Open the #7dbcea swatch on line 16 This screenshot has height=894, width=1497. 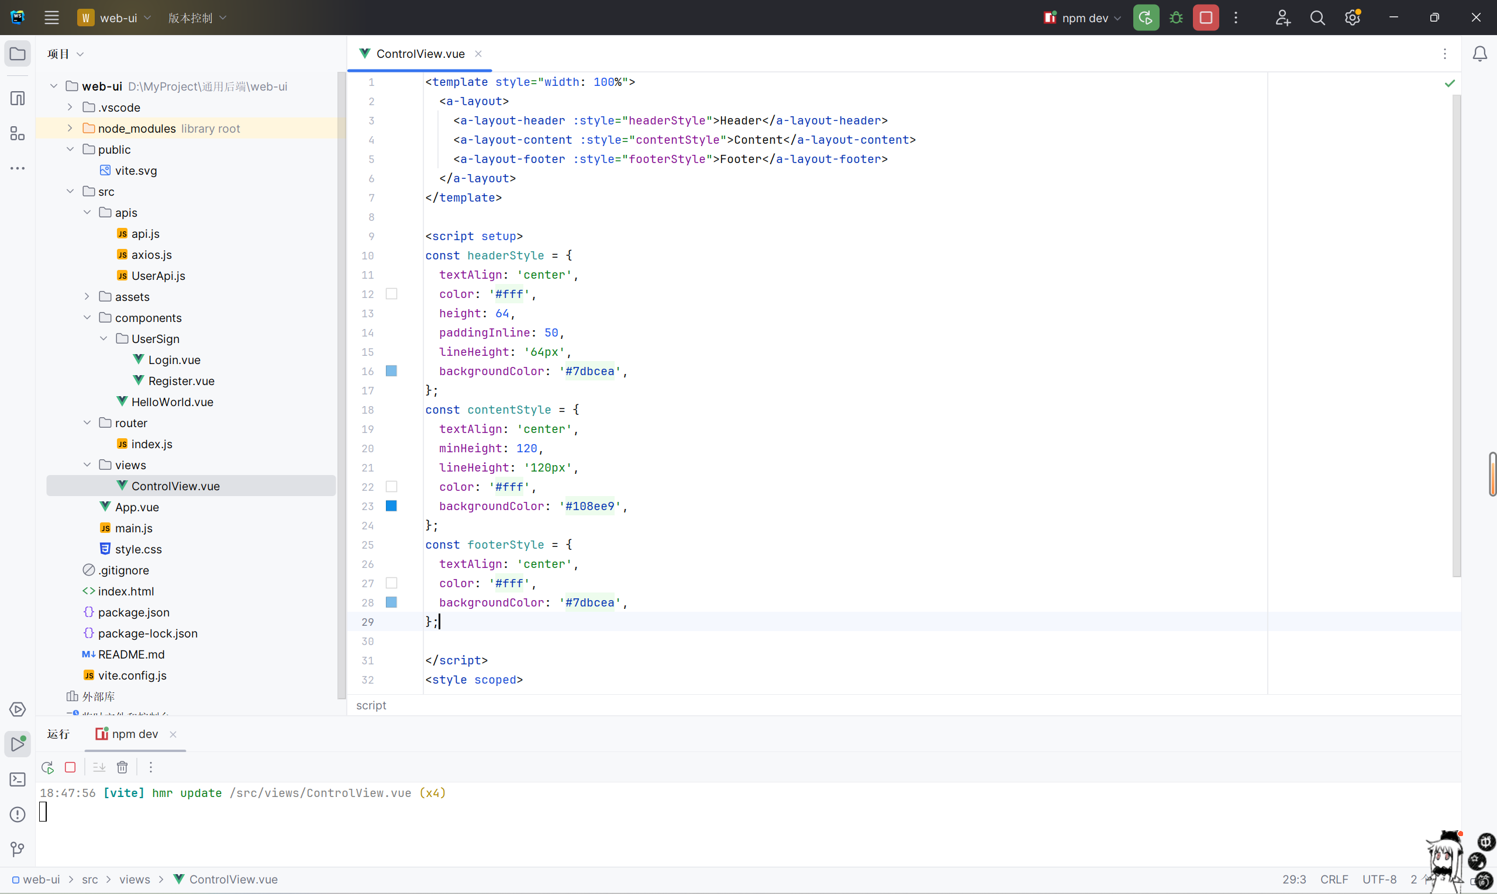391,371
